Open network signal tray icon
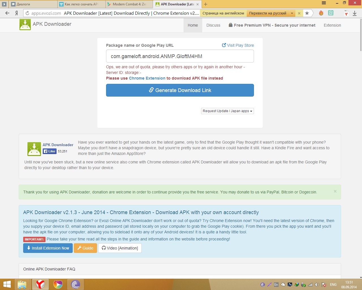The width and height of the screenshot is (362, 290). click(x=310, y=285)
